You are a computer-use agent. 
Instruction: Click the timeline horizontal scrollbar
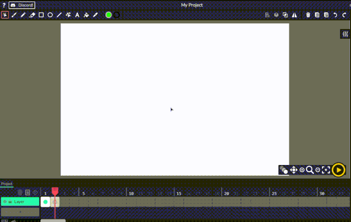pos(53,220)
